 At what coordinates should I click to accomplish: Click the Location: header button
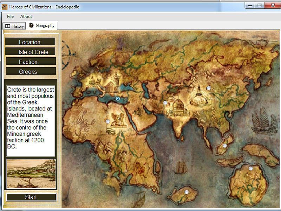[31, 41]
